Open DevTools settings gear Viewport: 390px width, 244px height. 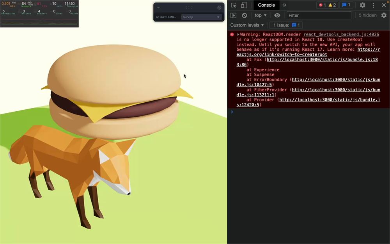362,5
